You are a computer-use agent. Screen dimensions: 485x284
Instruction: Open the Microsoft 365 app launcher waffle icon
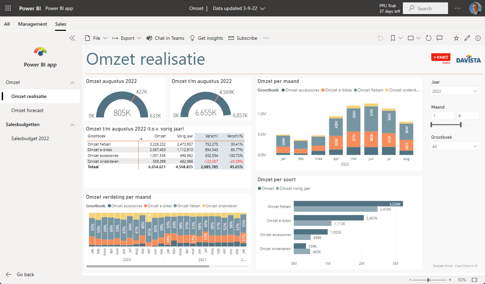[x=8, y=8]
